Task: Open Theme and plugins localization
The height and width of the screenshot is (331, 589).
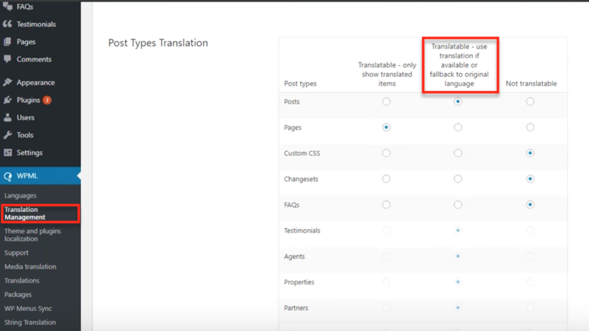Action: coord(33,235)
